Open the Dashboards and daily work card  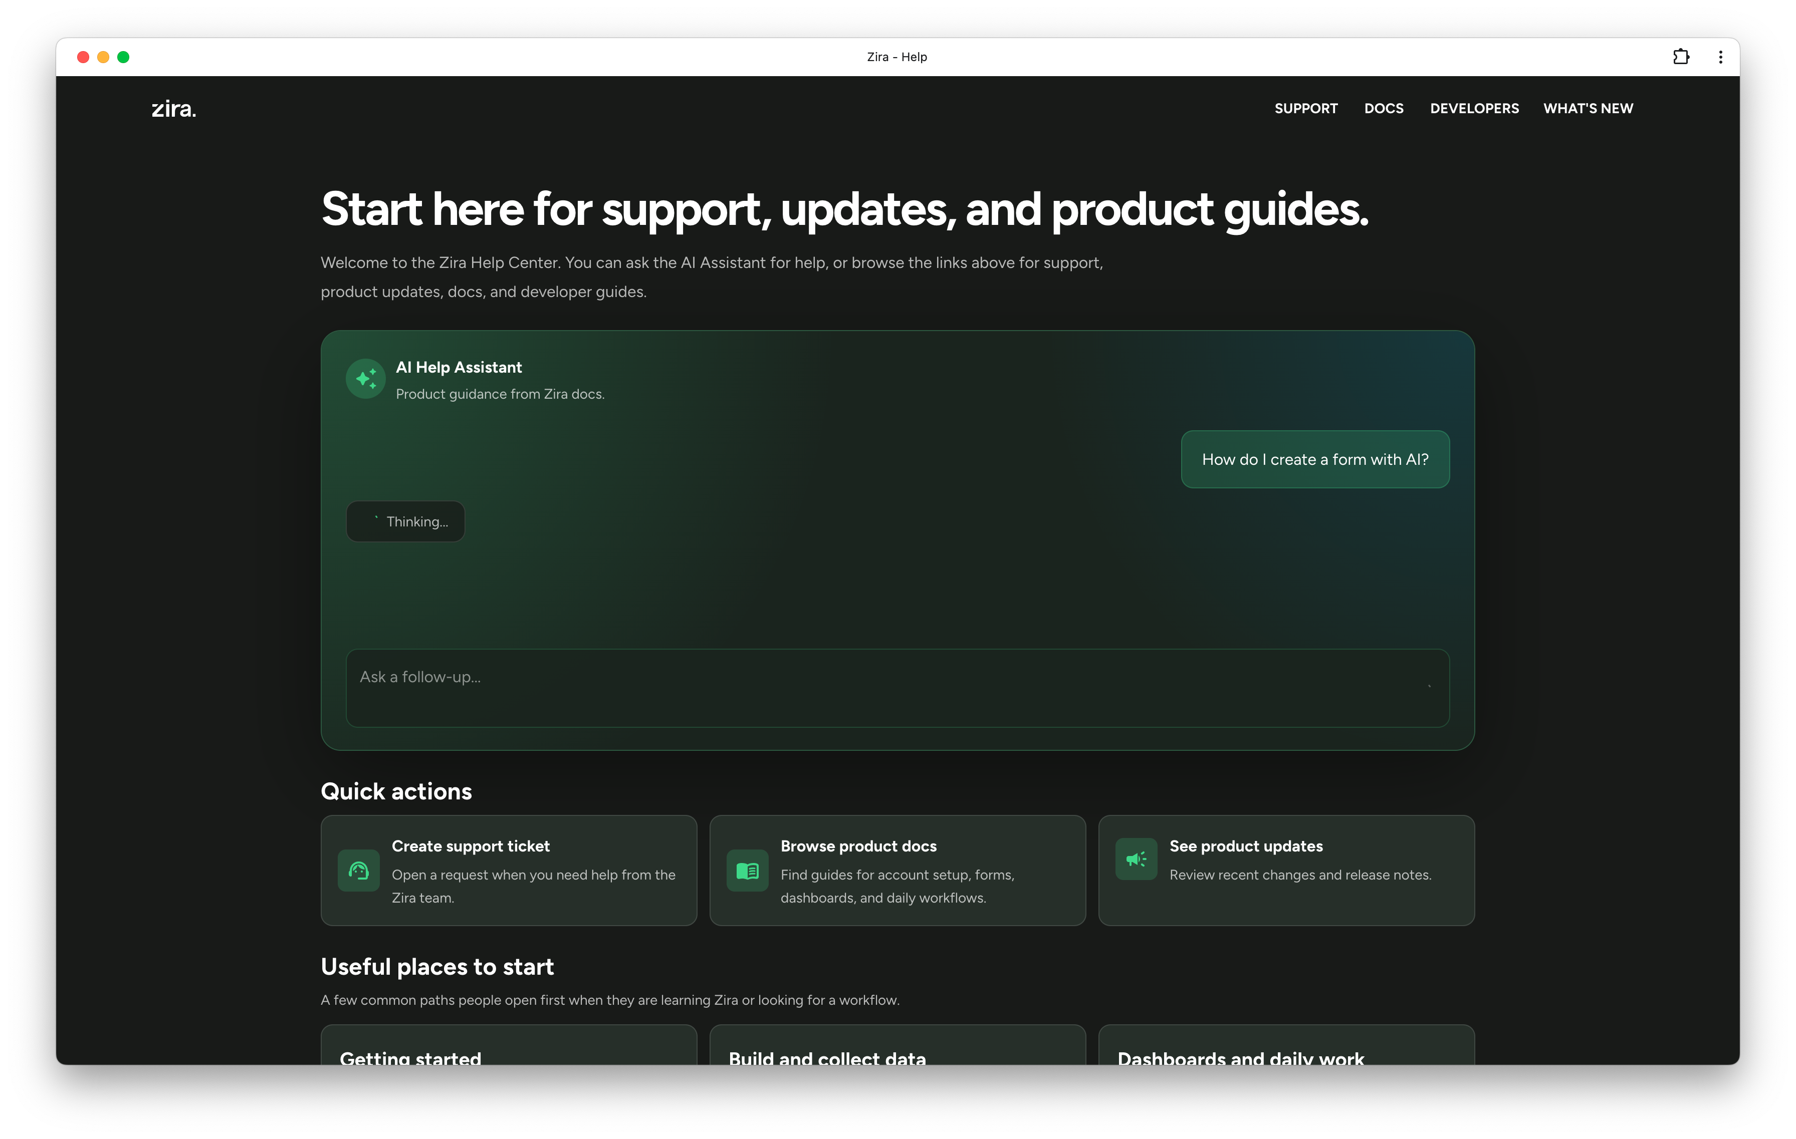[x=1286, y=1045]
